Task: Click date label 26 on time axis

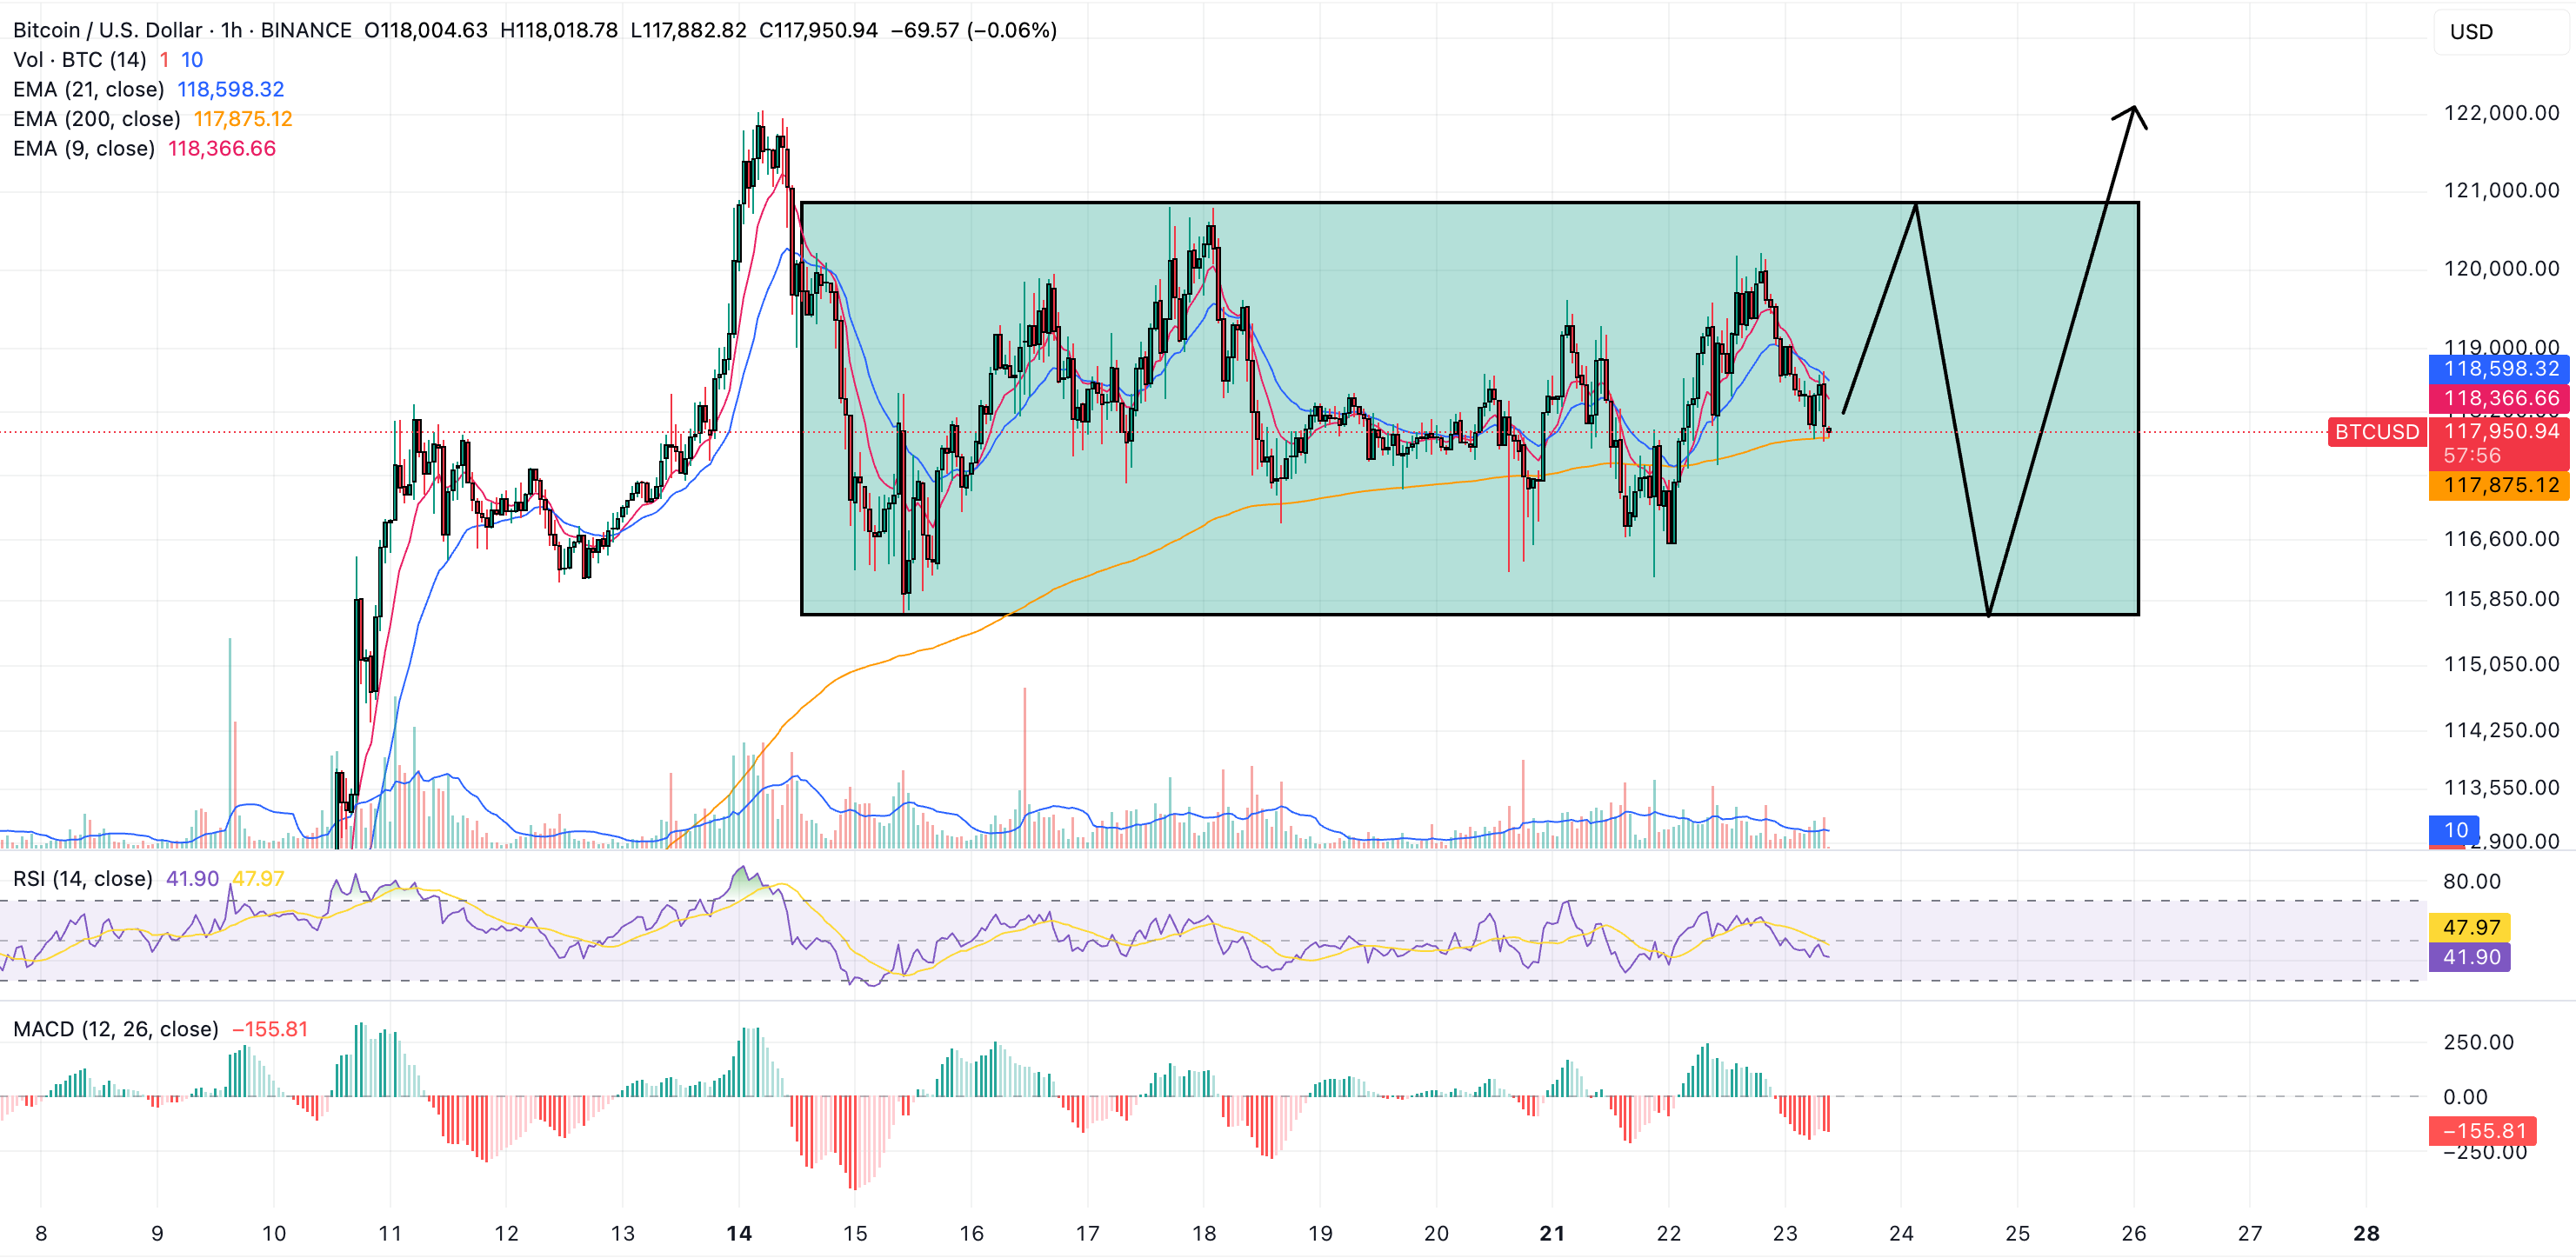Action: click(2134, 1233)
